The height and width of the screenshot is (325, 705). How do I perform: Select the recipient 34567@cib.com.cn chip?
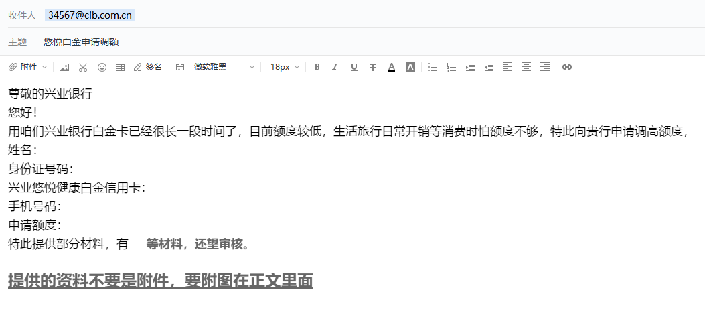point(90,15)
